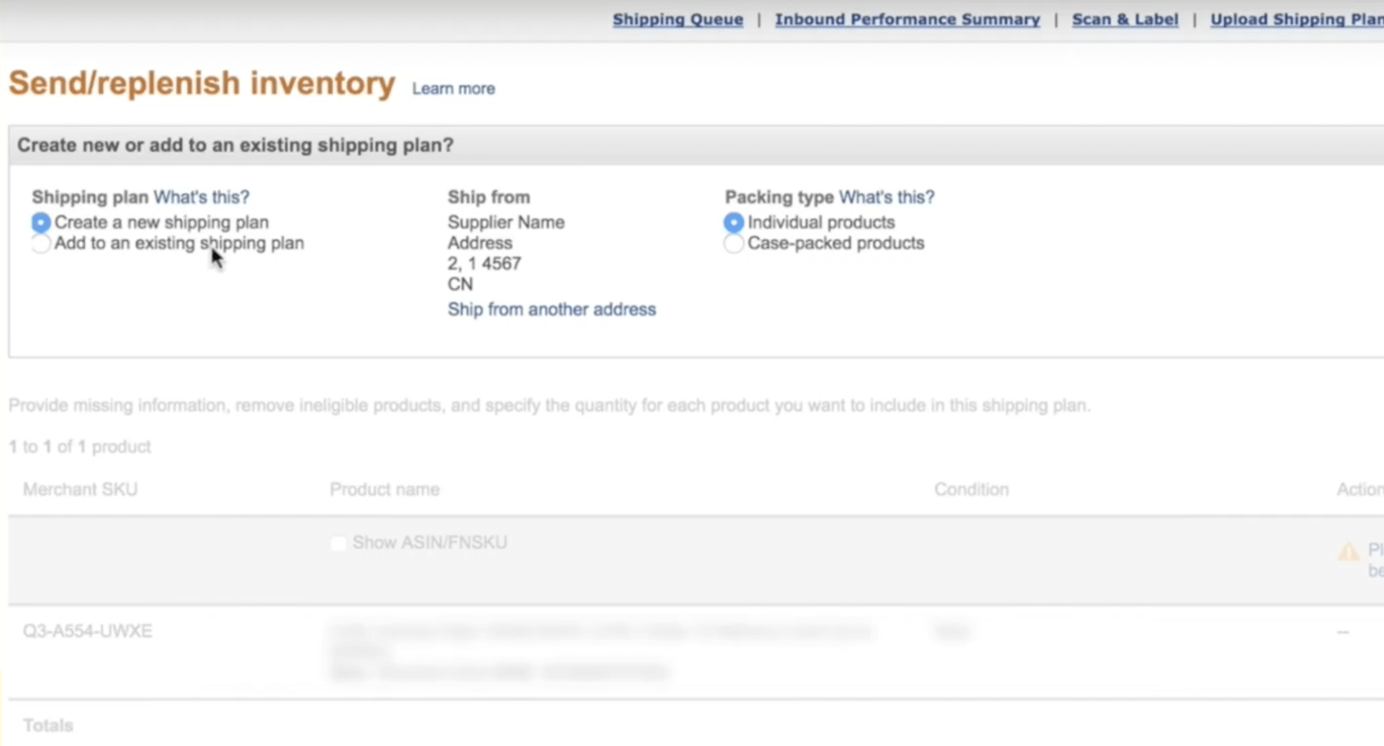Click Learn more beside the page title
Image resolution: width=1384 pixels, height=746 pixels.
[x=454, y=88]
